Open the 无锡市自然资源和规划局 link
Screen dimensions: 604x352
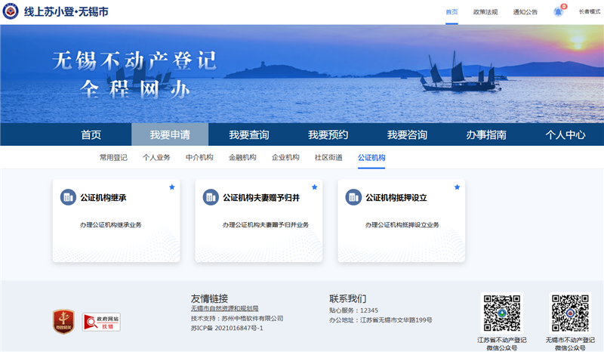click(x=224, y=309)
